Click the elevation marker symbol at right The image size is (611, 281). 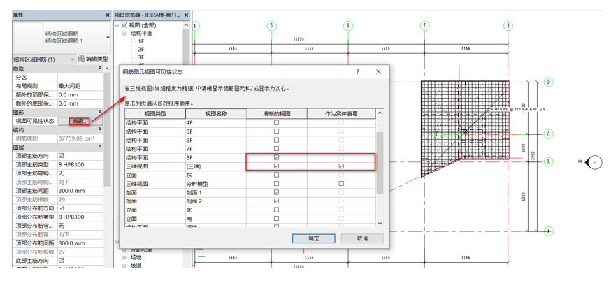pos(593,162)
